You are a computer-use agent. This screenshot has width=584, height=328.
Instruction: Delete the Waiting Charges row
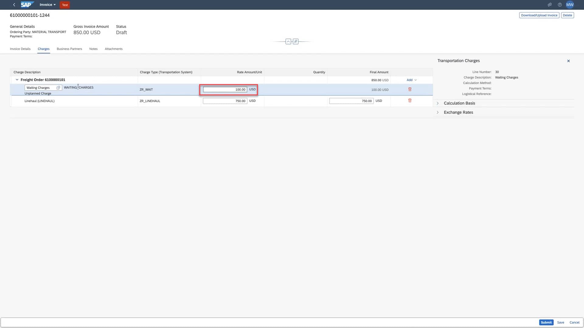click(x=410, y=89)
